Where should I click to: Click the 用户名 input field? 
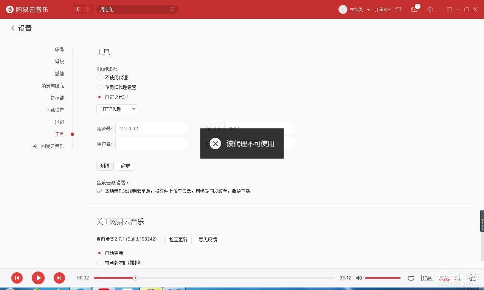(151, 143)
